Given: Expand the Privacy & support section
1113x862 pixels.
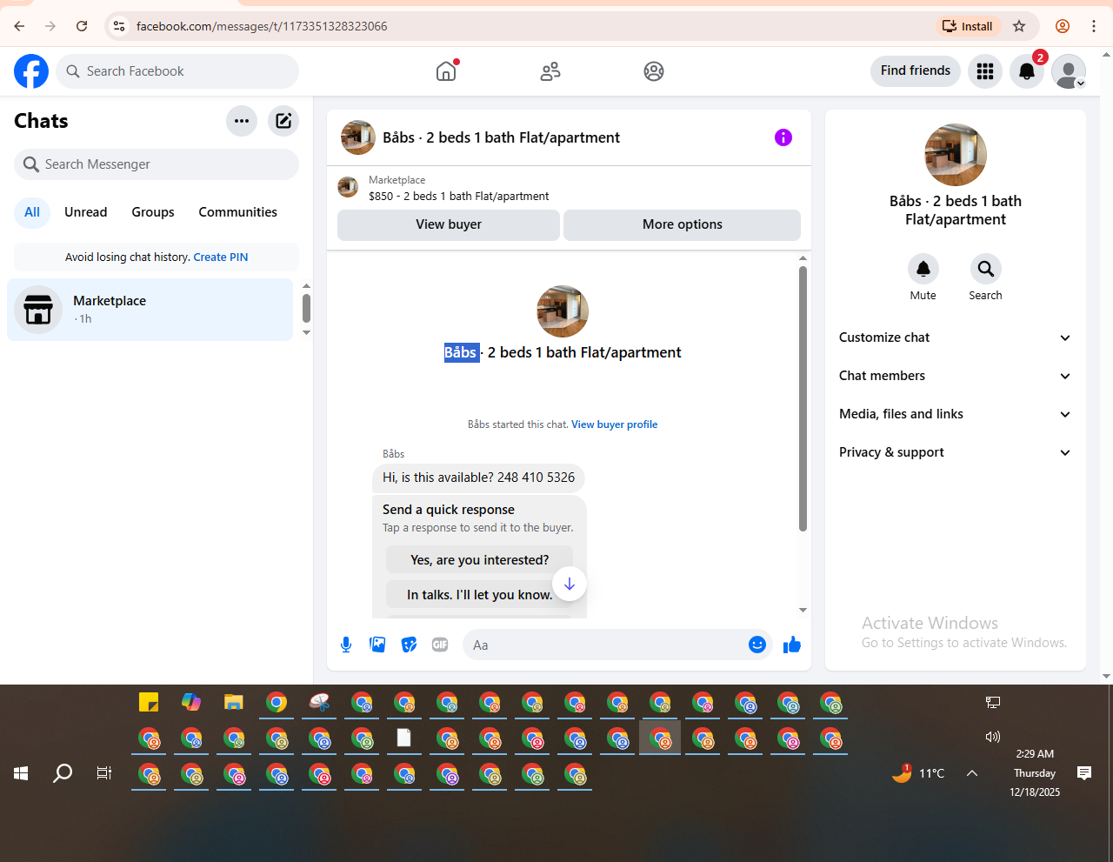Looking at the screenshot, I should click(x=956, y=452).
